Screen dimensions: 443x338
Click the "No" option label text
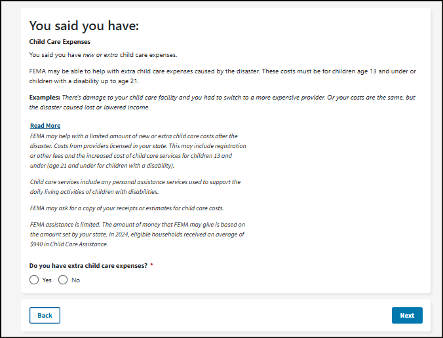click(x=76, y=280)
